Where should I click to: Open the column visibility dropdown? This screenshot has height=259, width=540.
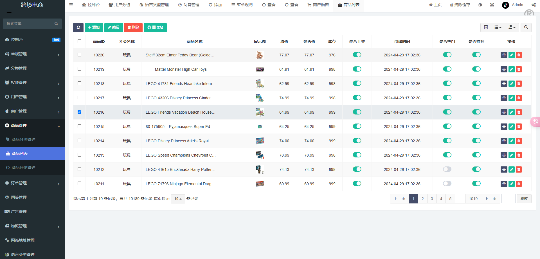pyautogui.click(x=498, y=27)
